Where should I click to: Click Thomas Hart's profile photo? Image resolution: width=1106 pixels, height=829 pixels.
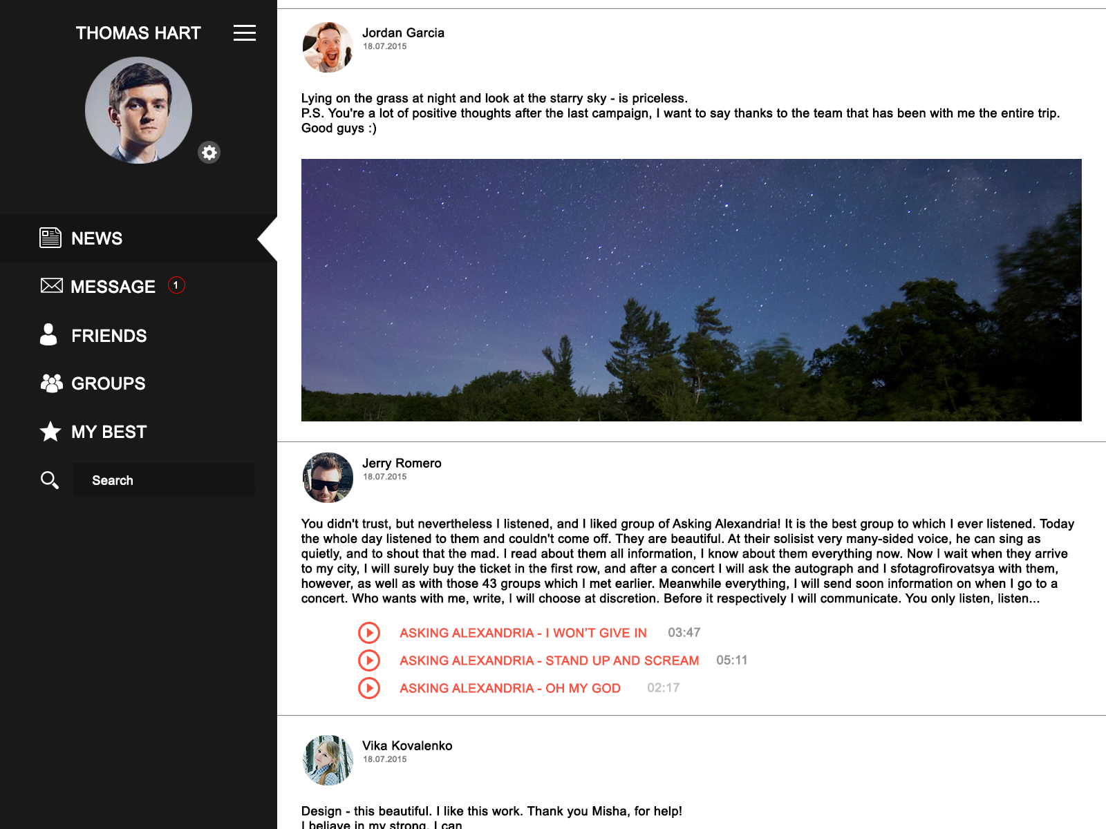(x=138, y=111)
